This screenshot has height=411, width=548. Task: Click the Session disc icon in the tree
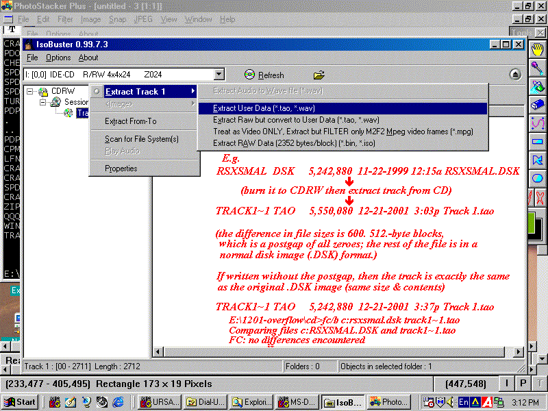tap(55, 102)
